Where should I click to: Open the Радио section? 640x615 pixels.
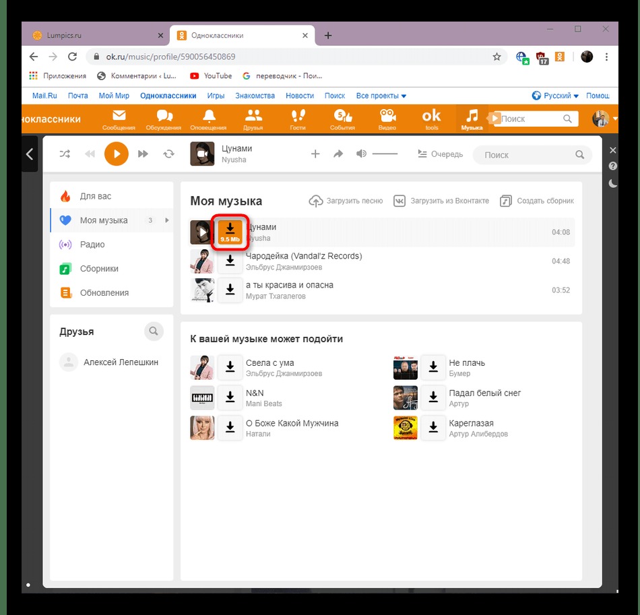coord(111,245)
